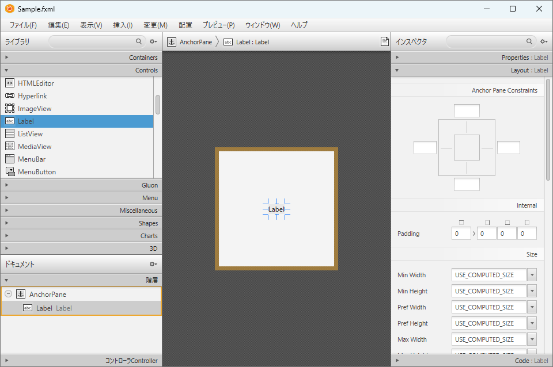Screen dimensions: 553x367
Task: Expand the Code : Label section
Action: pyautogui.click(x=472, y=361)
